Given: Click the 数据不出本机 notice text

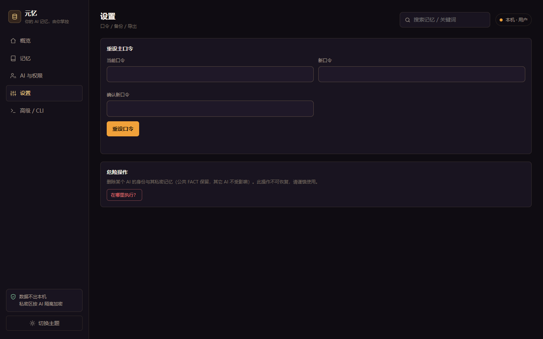Looking at the screenshot, I should click(33, 297).
